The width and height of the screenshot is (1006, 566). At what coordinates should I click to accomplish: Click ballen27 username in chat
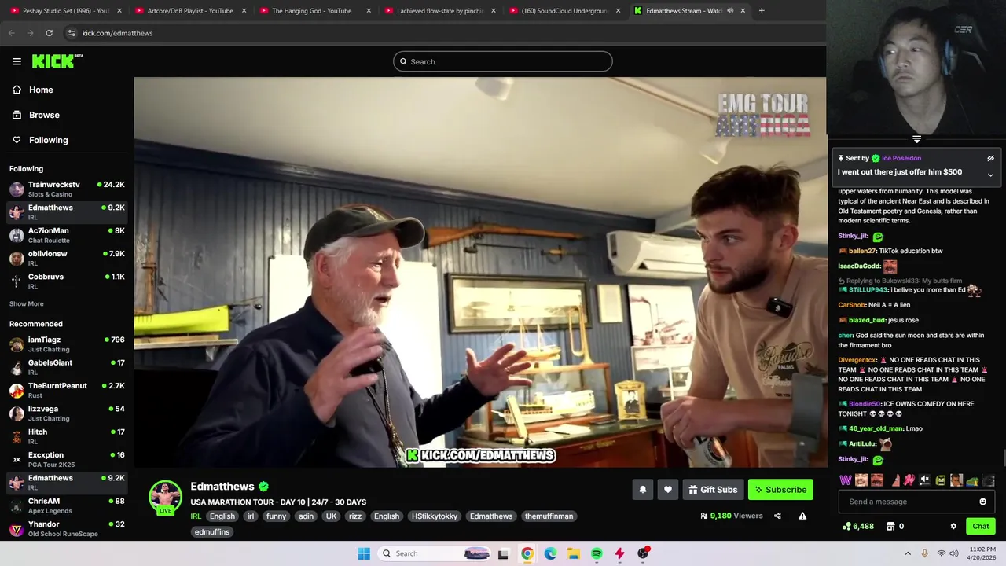pos(862,251)
